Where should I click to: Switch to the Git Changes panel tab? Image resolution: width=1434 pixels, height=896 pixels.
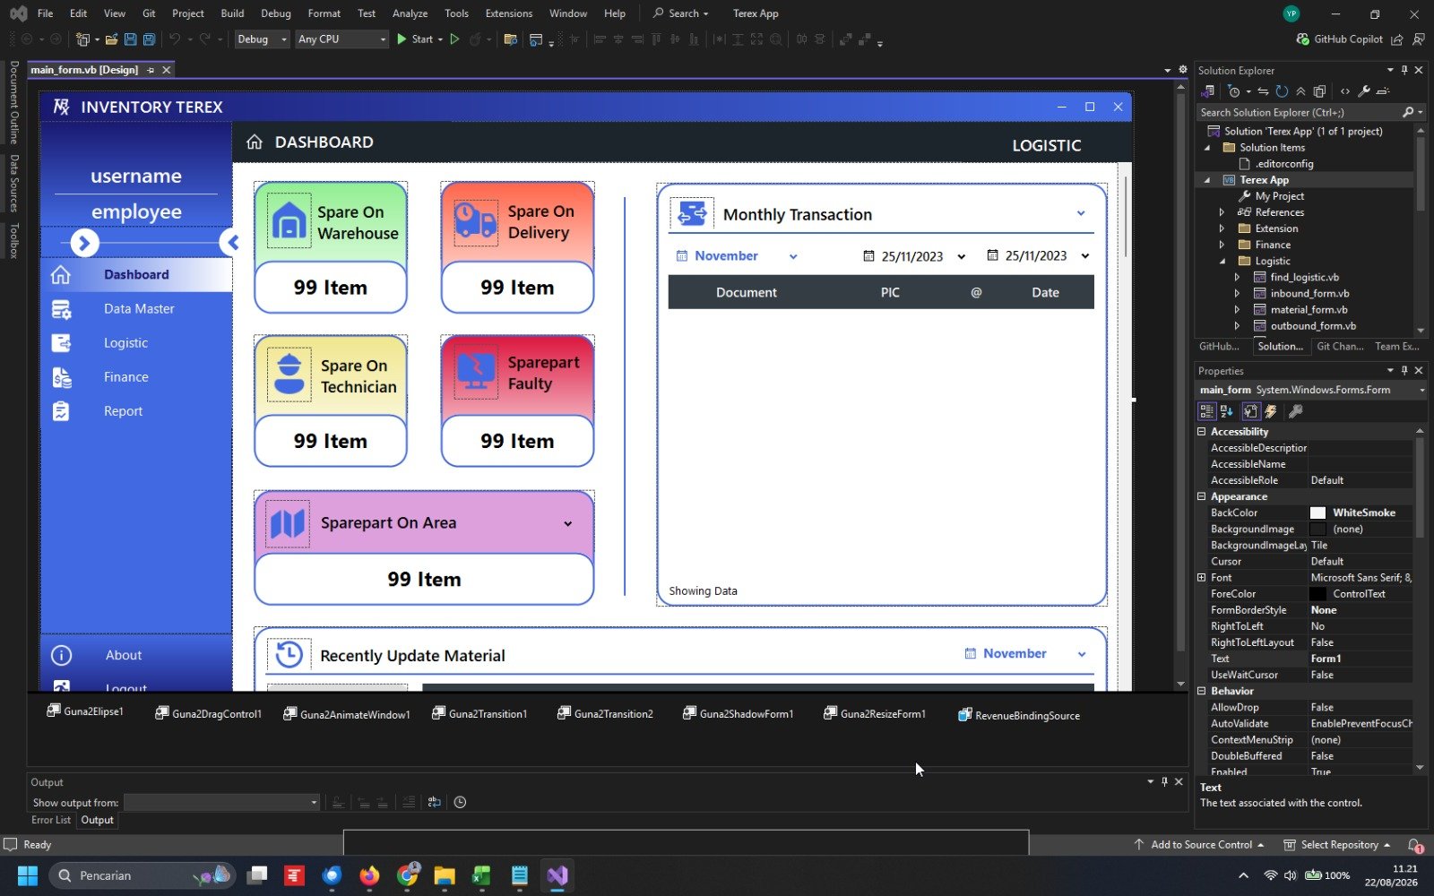(x=1340, y=346)
